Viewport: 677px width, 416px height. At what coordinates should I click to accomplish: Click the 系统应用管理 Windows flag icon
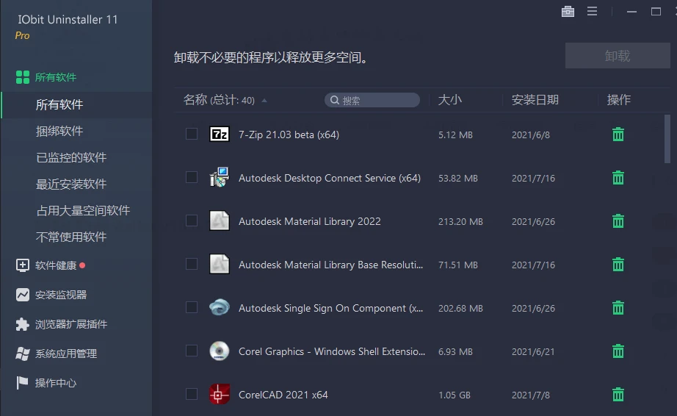(23, 354)
